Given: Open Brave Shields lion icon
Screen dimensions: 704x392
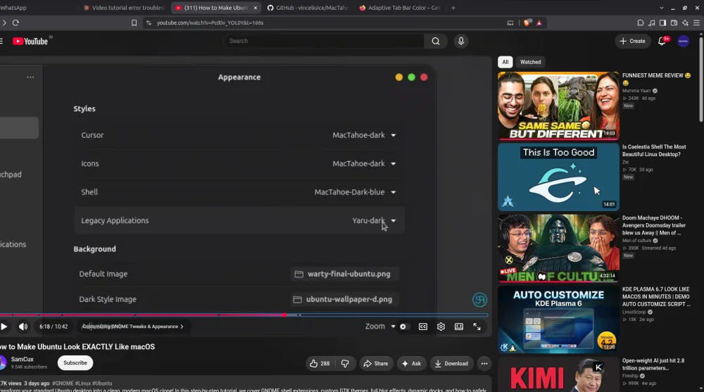Looking at the screenshot, I should (x=527, y=23).
